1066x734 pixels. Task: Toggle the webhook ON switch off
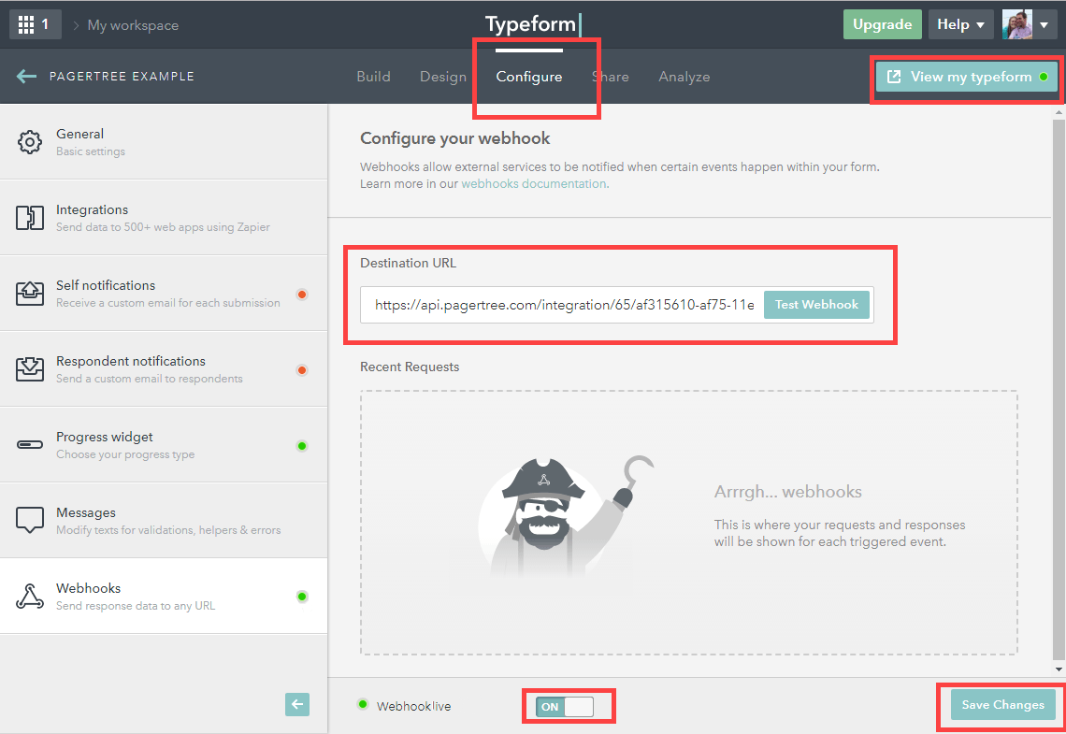[x=565, y=707]
